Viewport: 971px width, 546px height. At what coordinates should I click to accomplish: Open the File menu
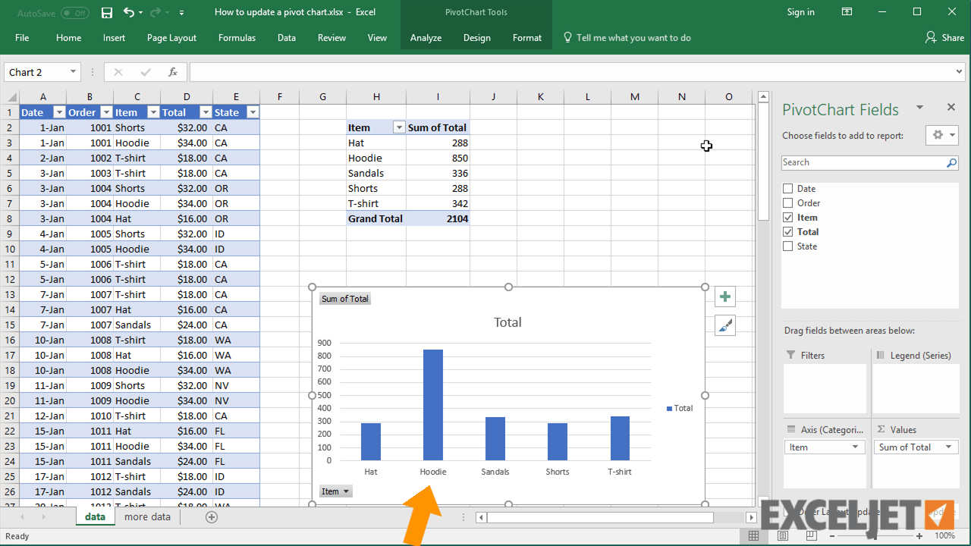tap(22, 37)
